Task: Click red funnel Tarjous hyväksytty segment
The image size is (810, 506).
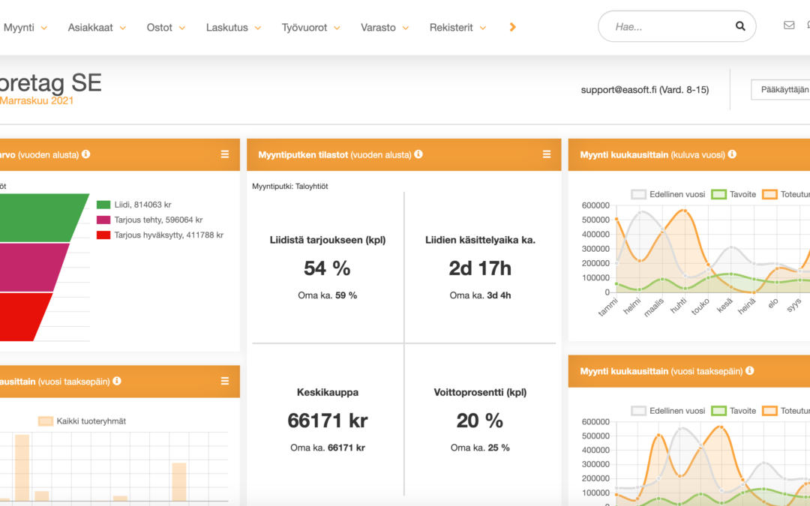Action: click(23, 317)
